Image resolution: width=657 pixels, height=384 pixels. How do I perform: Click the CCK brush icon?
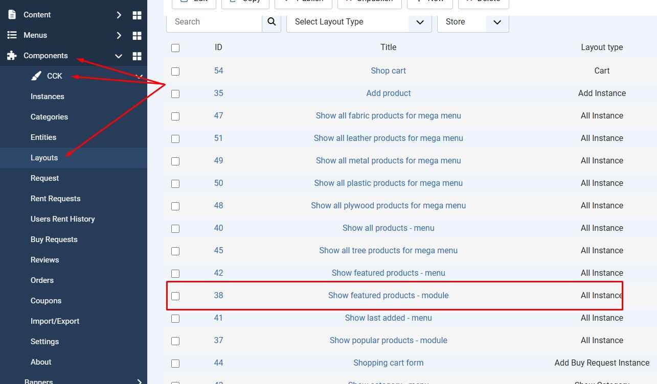36,76
